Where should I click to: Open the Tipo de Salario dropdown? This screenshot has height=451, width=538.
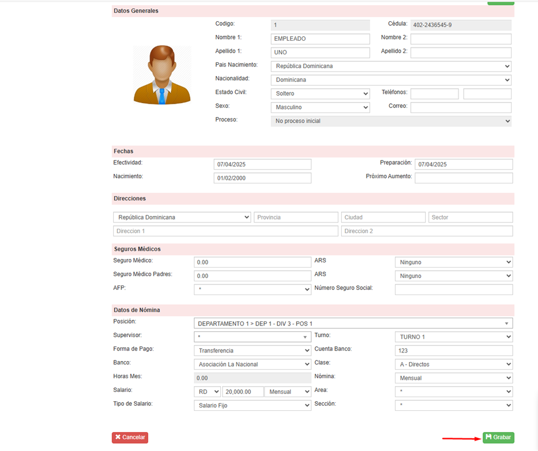[x=252, y=406]
